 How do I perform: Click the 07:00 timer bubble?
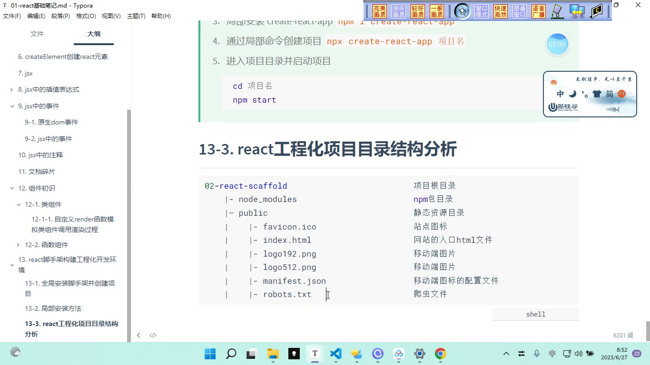(557, 44)
